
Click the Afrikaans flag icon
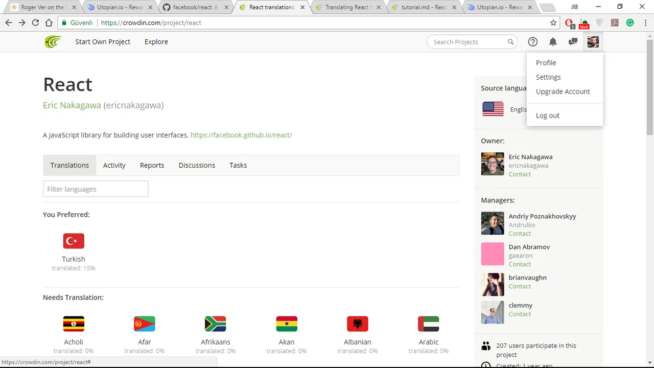[215, 324]
